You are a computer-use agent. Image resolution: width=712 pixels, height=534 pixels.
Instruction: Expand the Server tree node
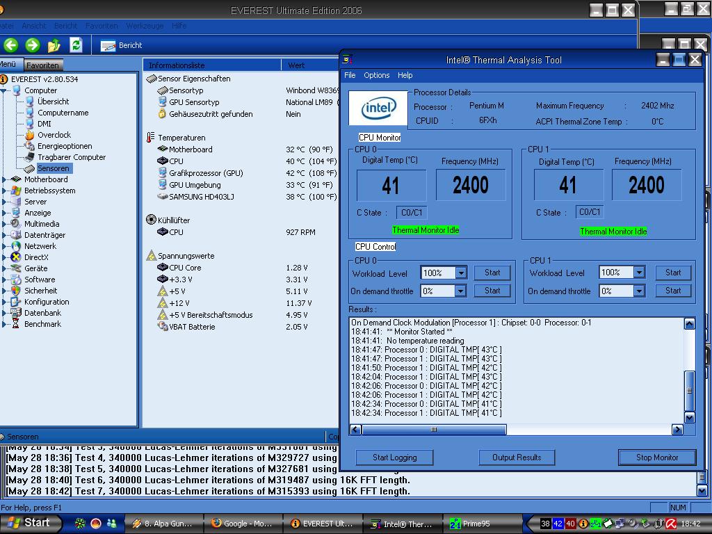(4, 202)
